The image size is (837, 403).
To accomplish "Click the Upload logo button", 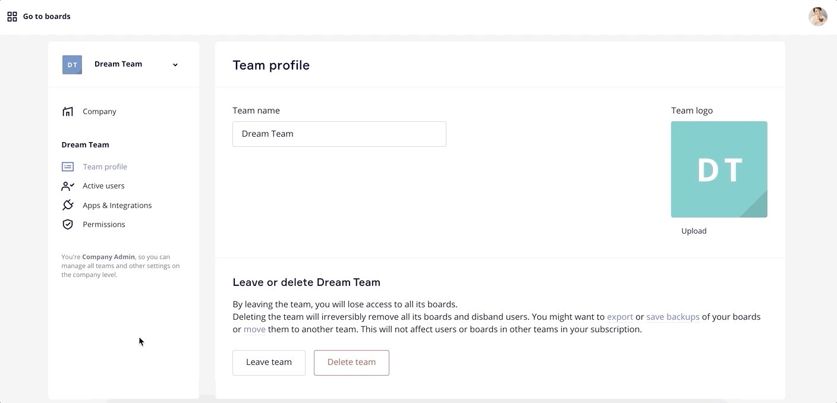I will (694, 231).
